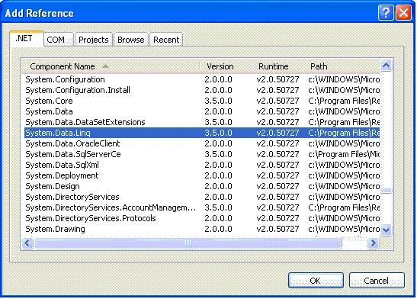The height and width of the screenshot is (299, 417).
Task: Close the Add Reference dialog
Action: coord(403,12)
